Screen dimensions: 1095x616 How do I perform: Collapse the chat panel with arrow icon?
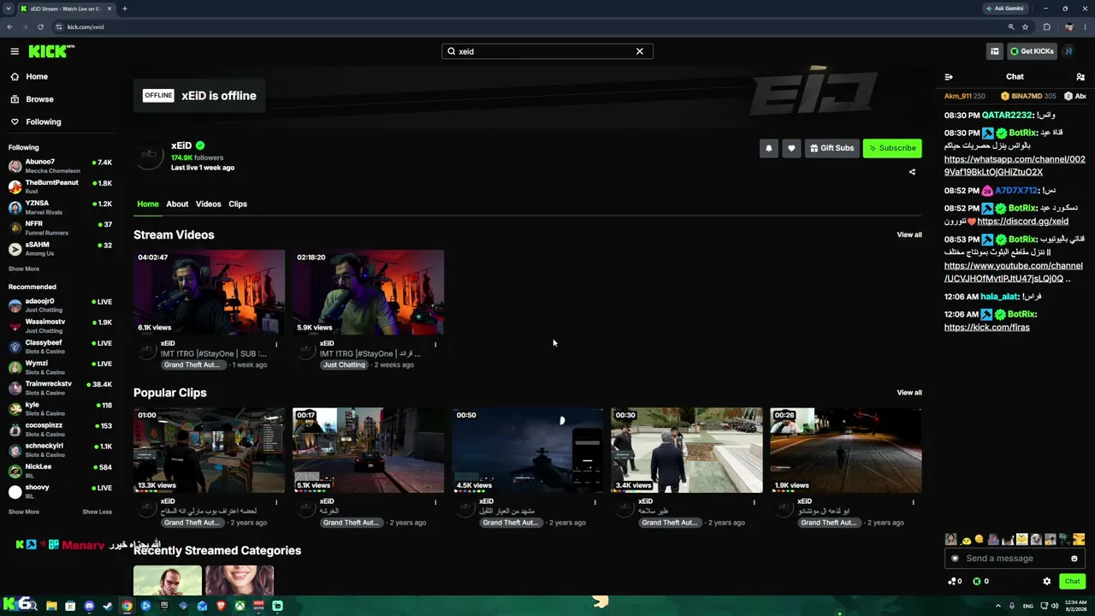click(x=949, y=77)
